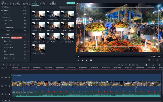
Task: Stop playback with the square button
Action: (91, 60)
